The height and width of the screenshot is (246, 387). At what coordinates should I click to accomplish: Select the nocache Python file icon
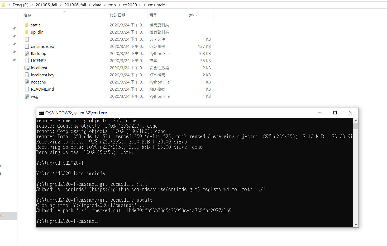click(27, 82)
